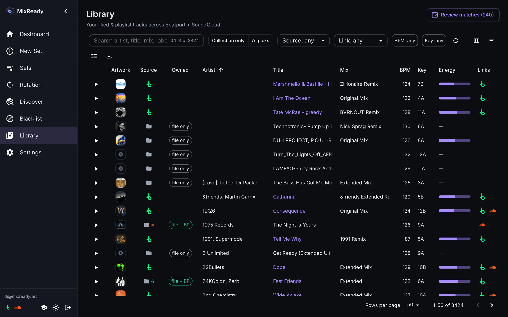
Task: Sort by Energy column header
Action: click(x=447, y=70)
